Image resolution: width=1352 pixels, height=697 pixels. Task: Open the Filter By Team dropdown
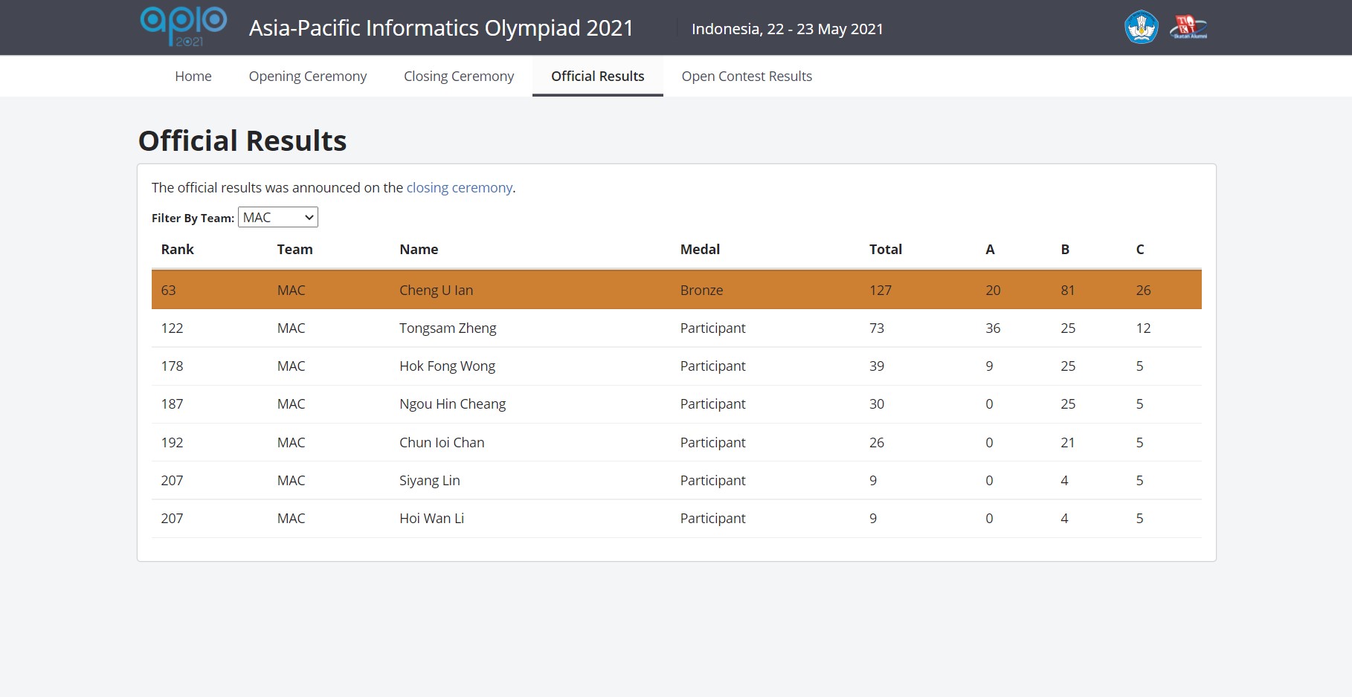click(278, 217)
